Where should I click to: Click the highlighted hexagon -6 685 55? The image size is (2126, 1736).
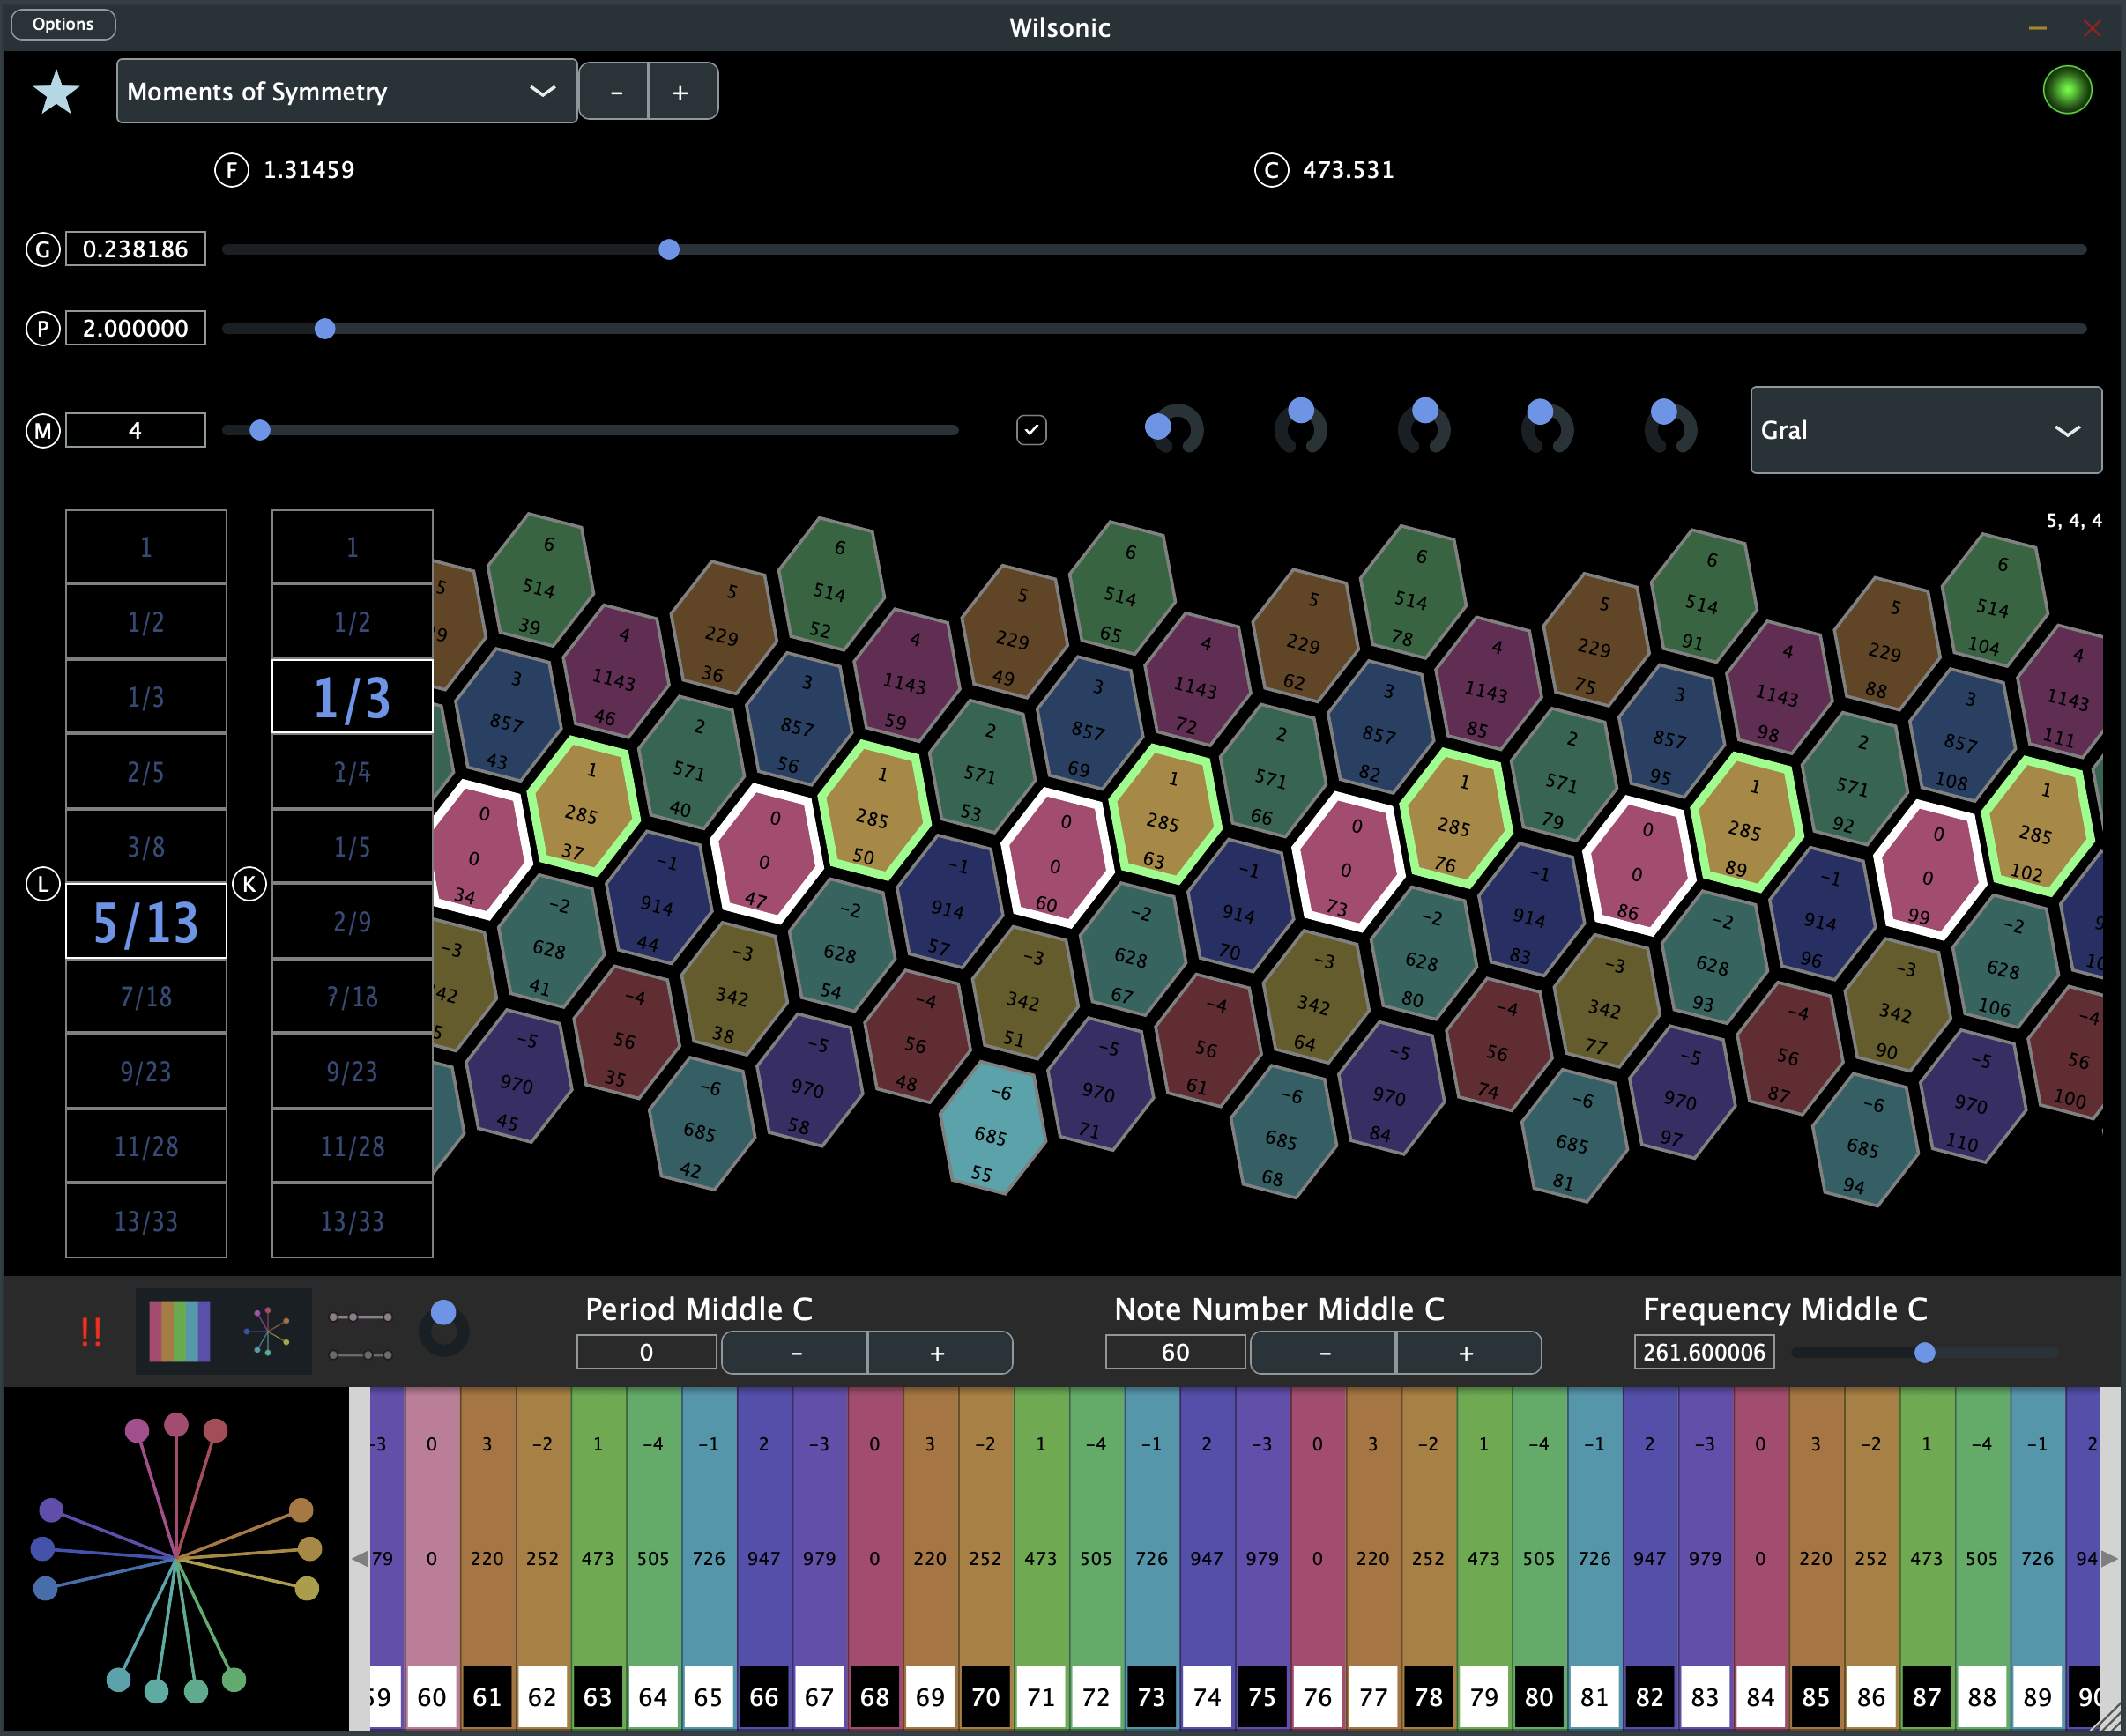coord(992,1130)
